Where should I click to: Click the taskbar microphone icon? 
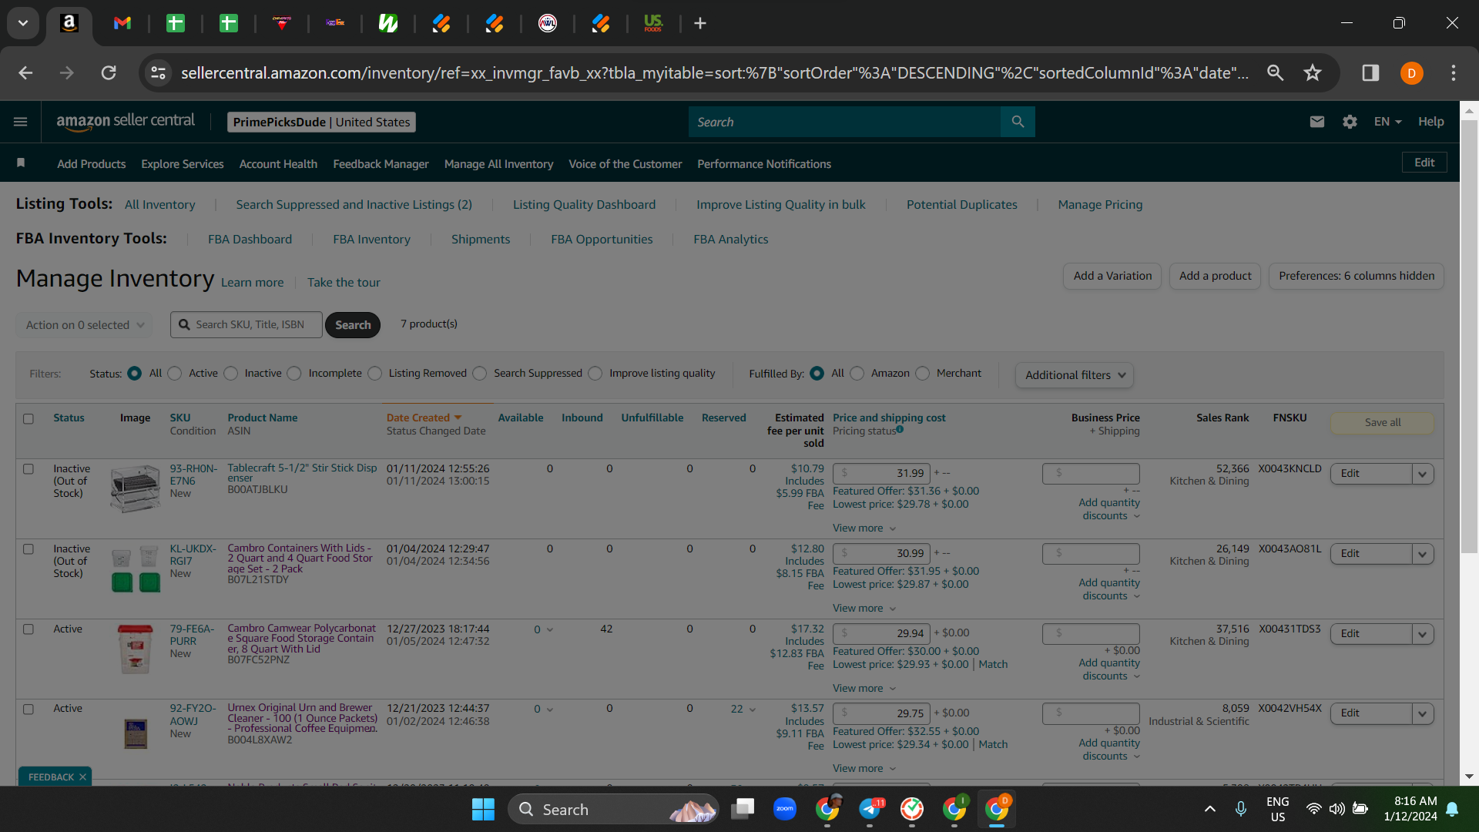[x=1241, y=809]
